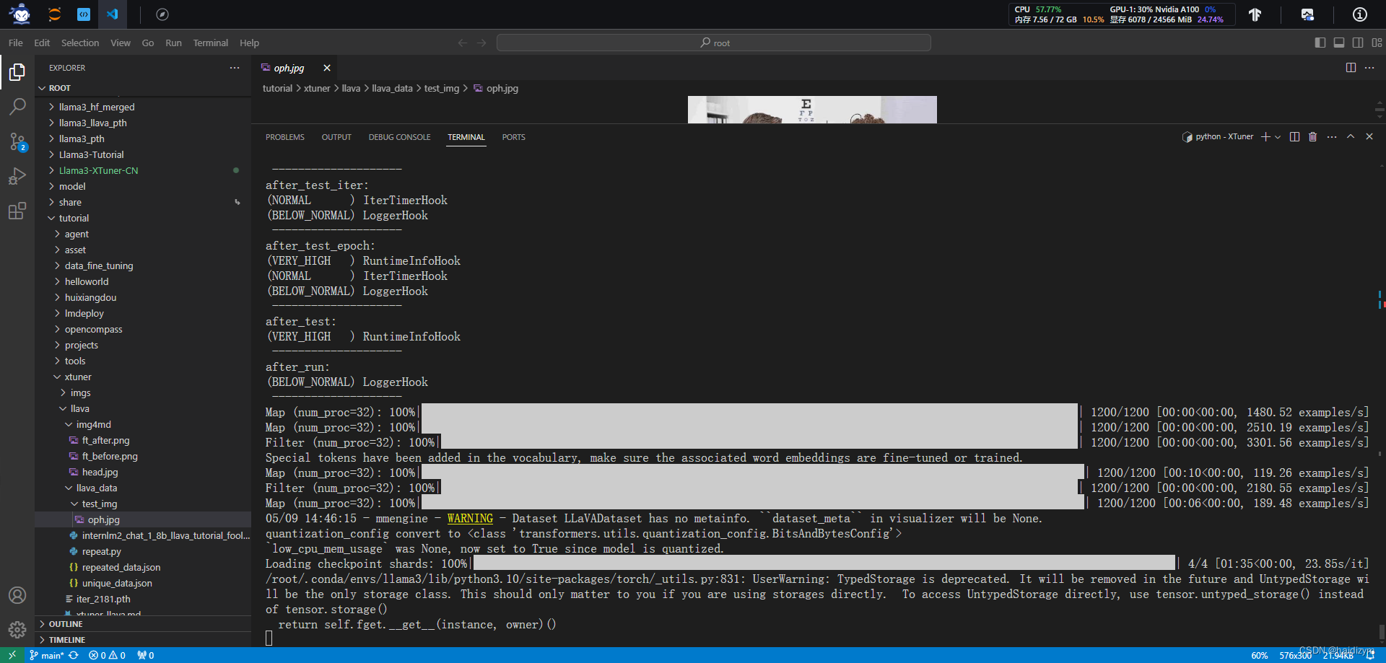Image resolution: width=1386 pixels, height=663 pixels.
Task: Open Explorer views and more actions ellipsis
Action: pos(235,67)
